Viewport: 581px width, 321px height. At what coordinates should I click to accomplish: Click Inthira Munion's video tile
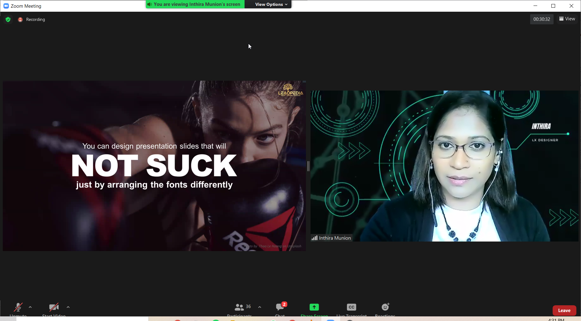445,166
